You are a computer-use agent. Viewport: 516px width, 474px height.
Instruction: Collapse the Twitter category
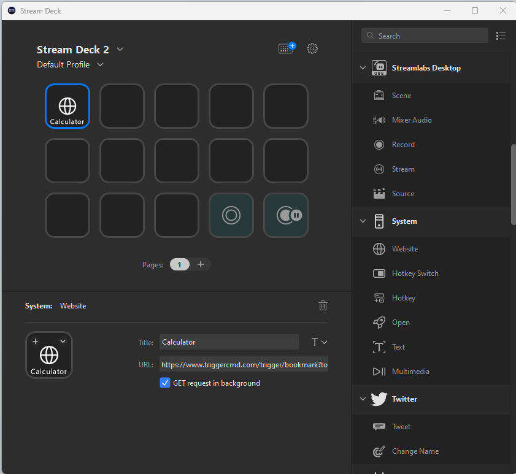363,399
